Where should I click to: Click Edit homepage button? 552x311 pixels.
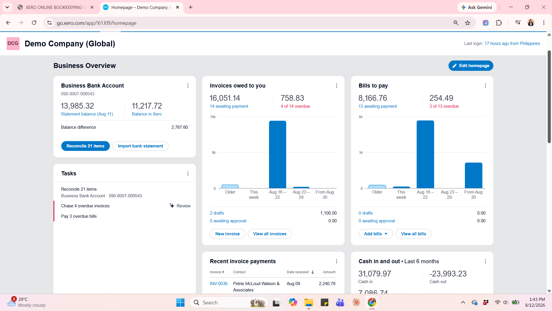click(471, 66)
